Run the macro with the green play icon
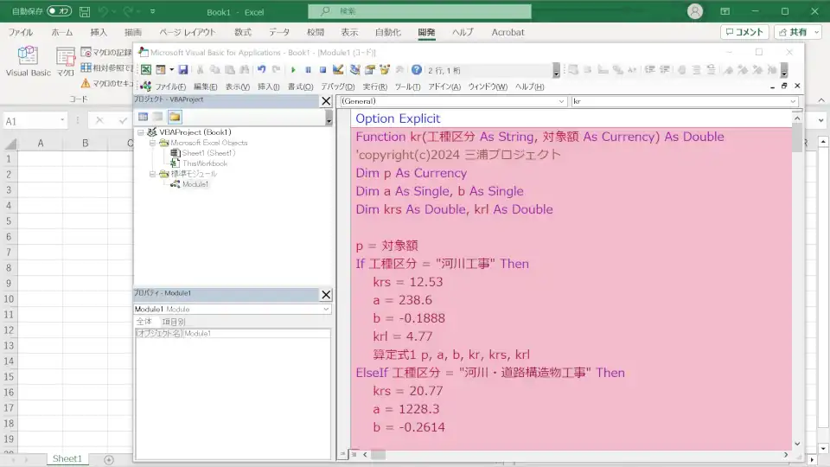The height and width of the screenshot is (467, 830). click(x=293, y=70)
